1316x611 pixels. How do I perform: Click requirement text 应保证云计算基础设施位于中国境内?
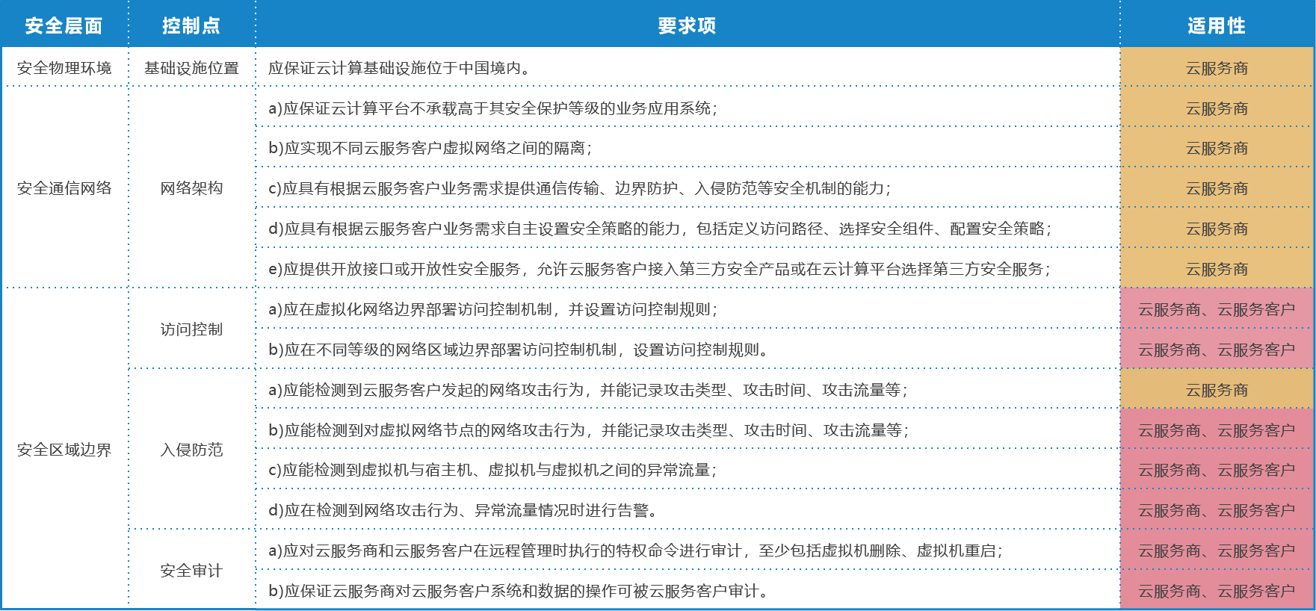tap(400, 68)
